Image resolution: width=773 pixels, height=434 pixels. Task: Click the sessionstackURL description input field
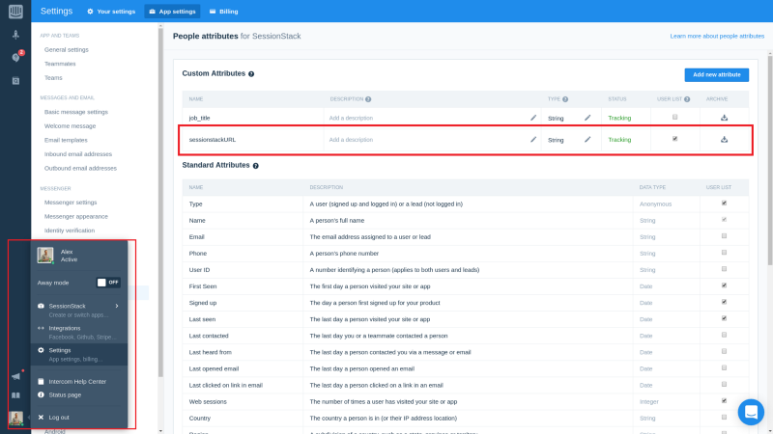pyautogui.click(x=425, y=140)
